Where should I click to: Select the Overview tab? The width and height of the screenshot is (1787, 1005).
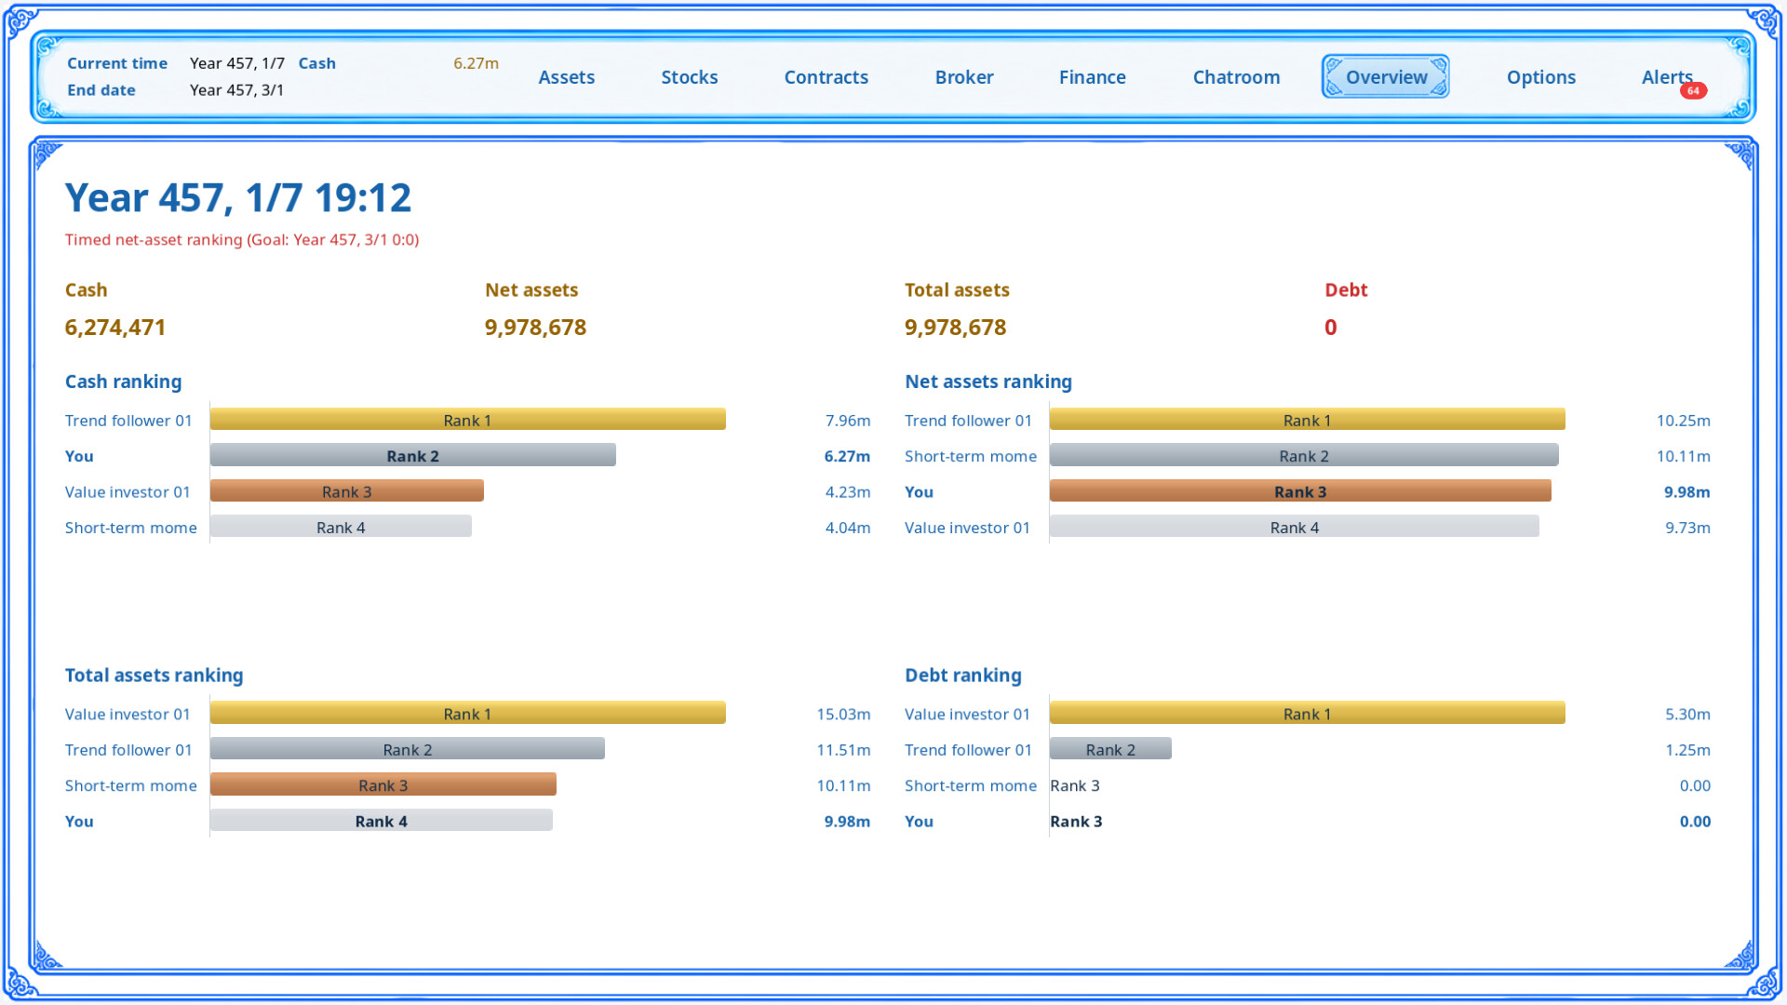tap(1385, 76)
